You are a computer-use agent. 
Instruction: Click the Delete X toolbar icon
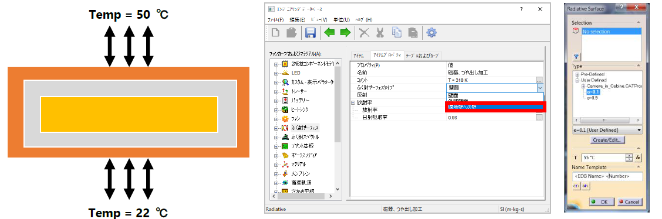coord(364,32)
